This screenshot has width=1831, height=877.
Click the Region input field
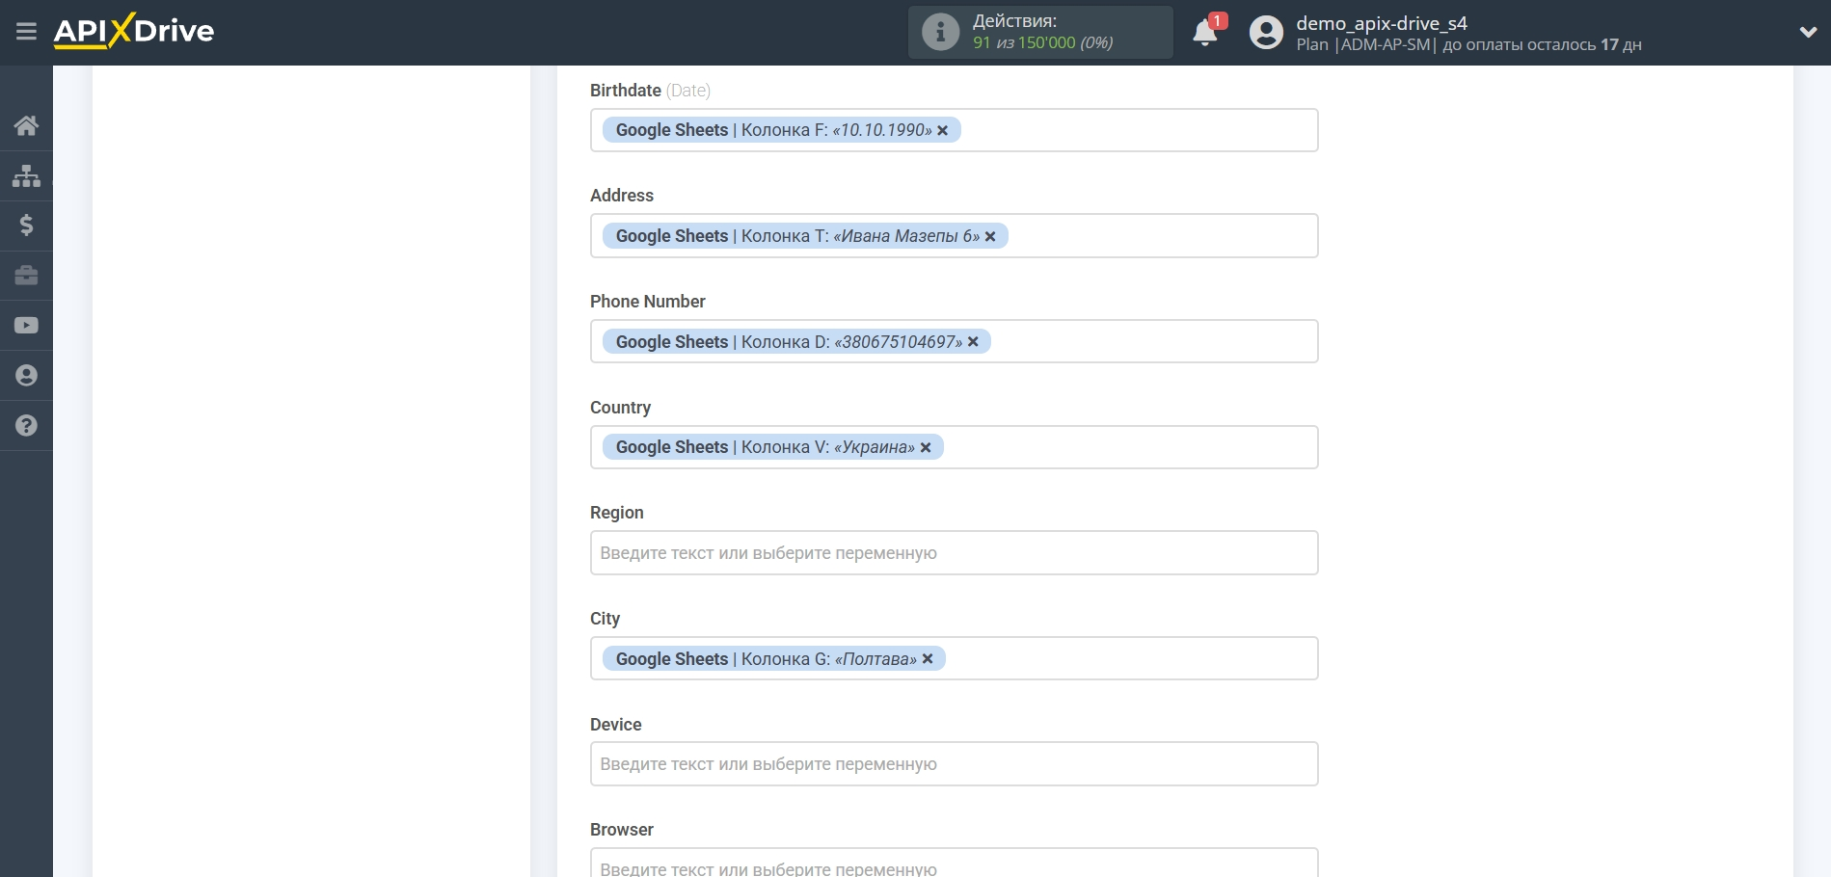pyautogui.click(x=954, y=553)
